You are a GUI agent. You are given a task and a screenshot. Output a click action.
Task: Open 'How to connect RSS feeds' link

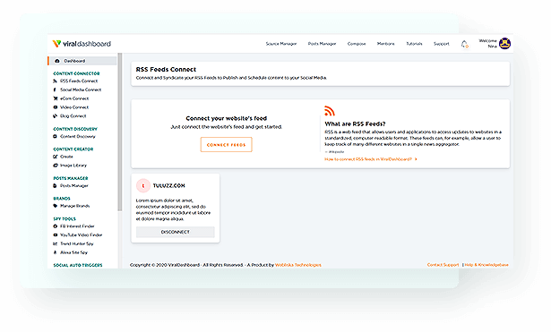click(371, 159)
